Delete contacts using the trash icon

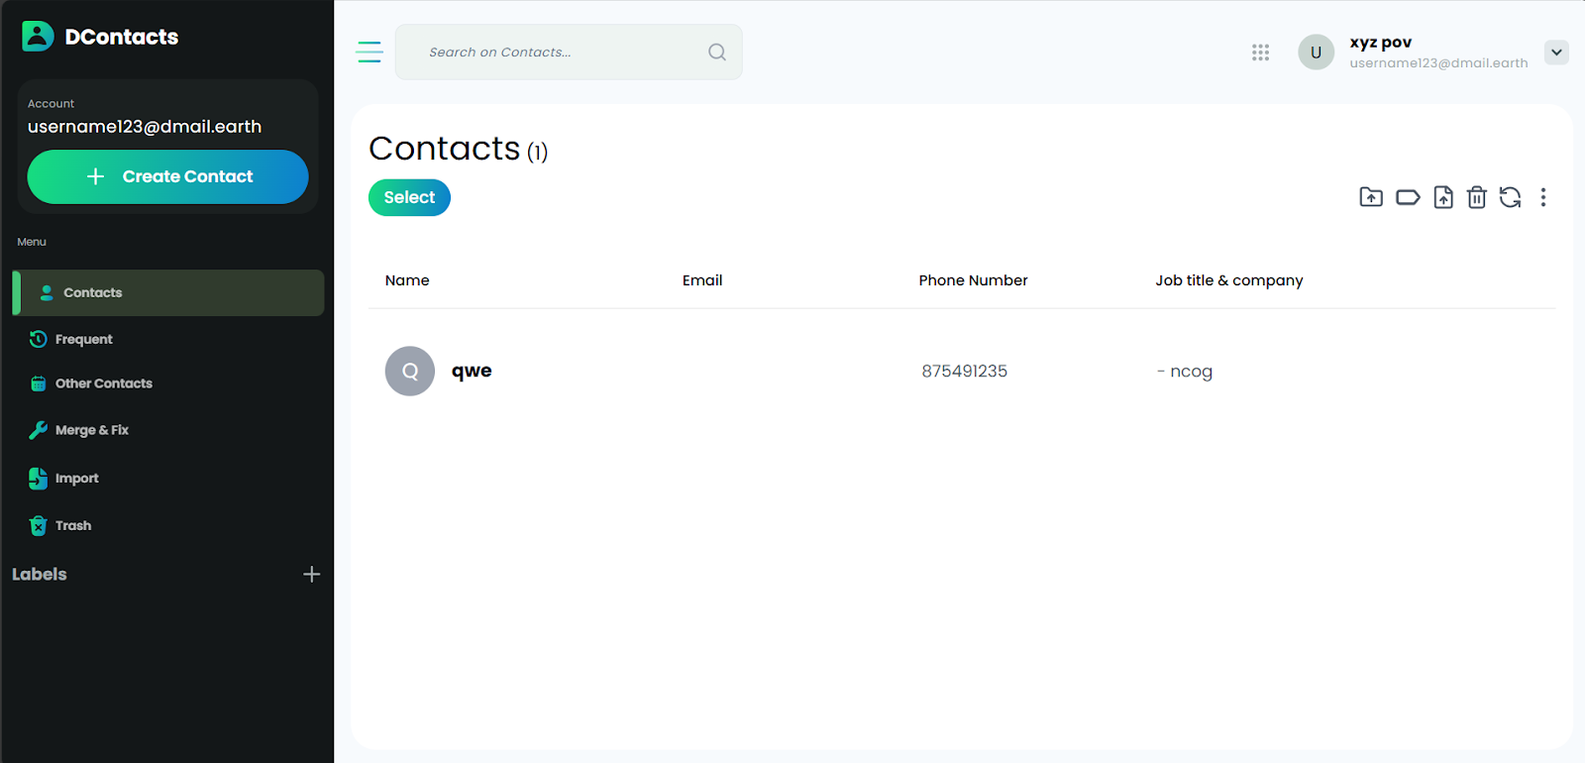pyautogui.click(x=1476, y=197)
